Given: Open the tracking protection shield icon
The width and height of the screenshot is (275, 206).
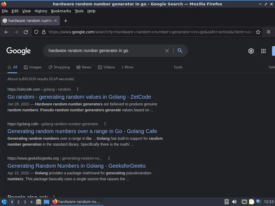Looking at the screenshot, I should pyautogui.click(x=36, y=32).
